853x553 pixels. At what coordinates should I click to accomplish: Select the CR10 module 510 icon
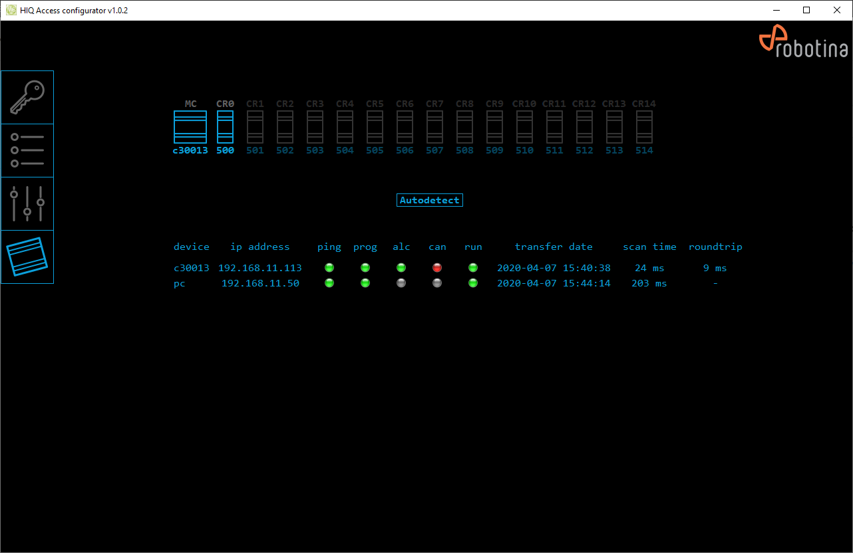(524, 127)
